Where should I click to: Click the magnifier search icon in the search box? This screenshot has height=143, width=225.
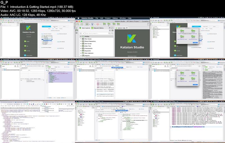[x=109, y=33]
